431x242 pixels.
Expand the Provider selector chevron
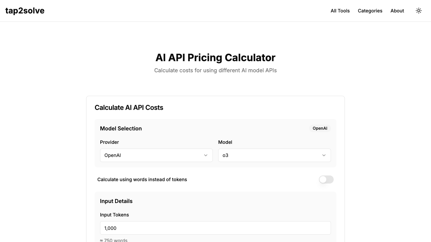point(206,155)
